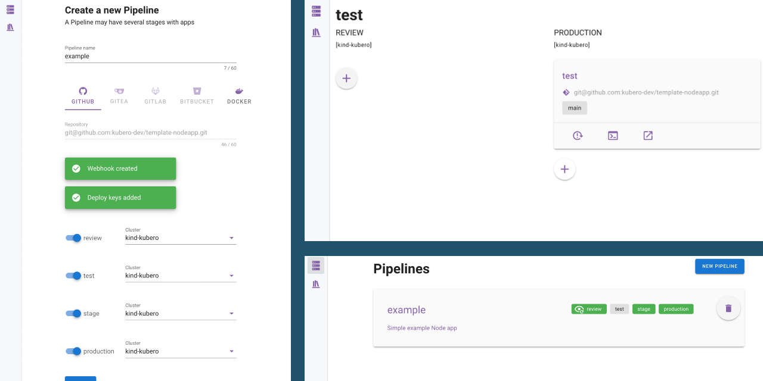The width and height of the screenshot is (763, 381).
Task: Open the example pipeline link
Action: 406,310
